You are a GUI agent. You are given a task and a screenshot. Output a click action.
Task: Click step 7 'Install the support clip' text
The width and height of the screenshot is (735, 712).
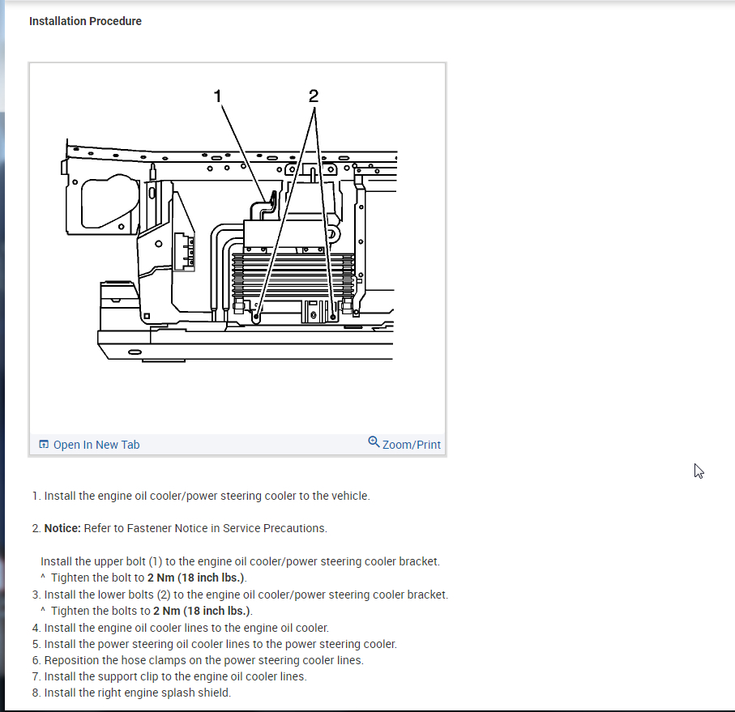175,676
